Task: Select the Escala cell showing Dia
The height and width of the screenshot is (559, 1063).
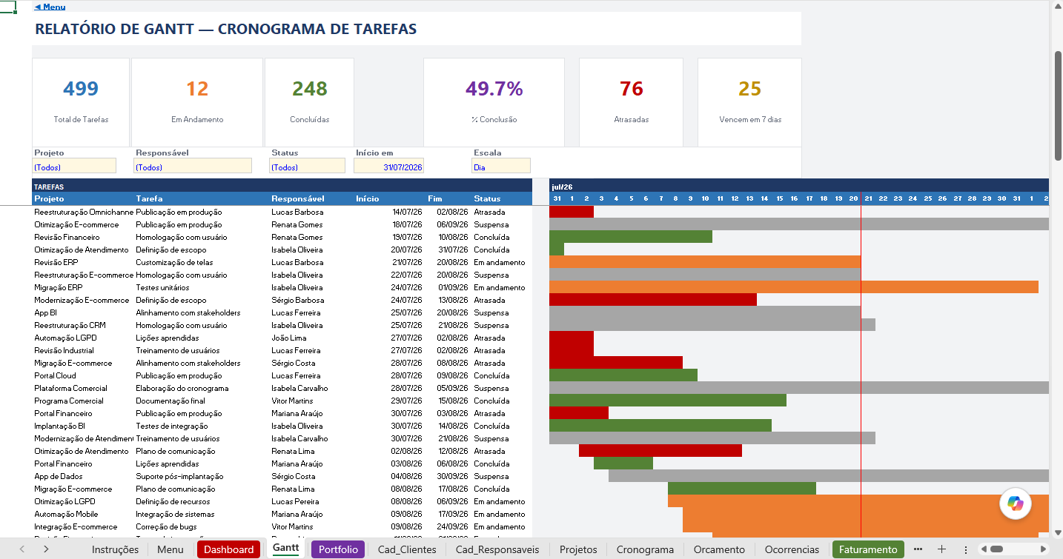Action: click(x=501, y=167)
